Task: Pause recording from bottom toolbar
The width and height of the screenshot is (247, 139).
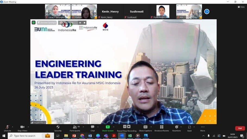Action: tap(125, 127)
